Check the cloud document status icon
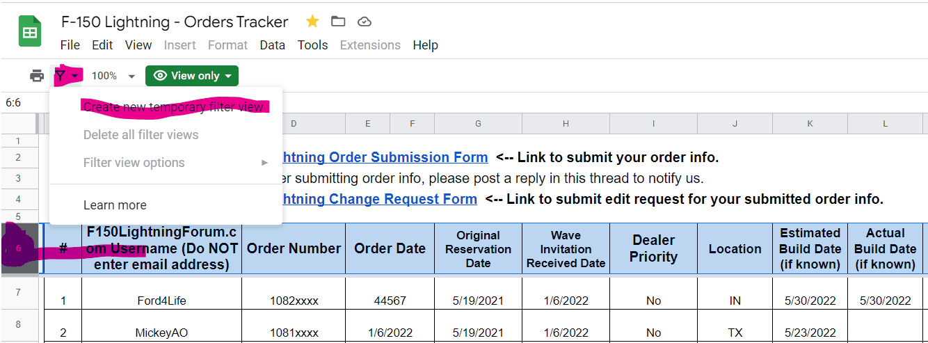928x343 pixels. point(364,22)
